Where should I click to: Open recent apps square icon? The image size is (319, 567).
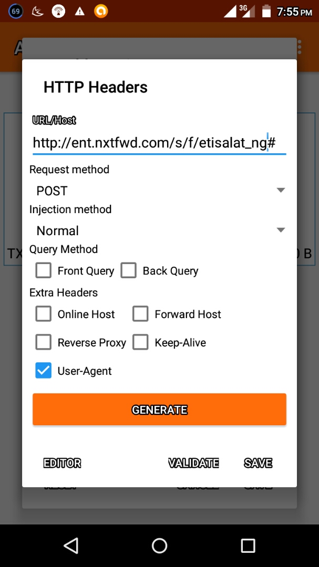[248, 545]
